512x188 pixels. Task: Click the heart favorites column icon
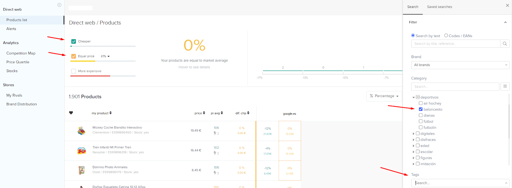pyautogui.click(x=71, y=113)
